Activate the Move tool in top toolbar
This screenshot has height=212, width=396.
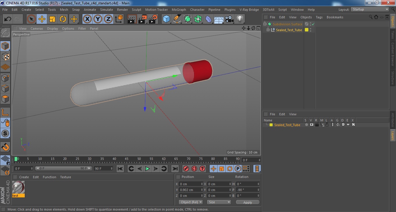coord(42,19)
